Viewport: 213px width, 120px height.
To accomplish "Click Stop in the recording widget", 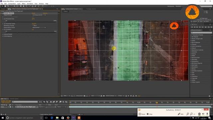I will pyautogui.click(x=149, y=114).
